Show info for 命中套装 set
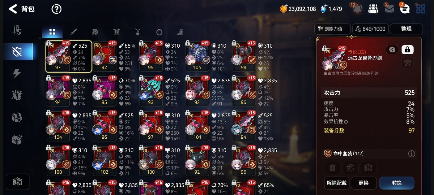 [411, 154]
